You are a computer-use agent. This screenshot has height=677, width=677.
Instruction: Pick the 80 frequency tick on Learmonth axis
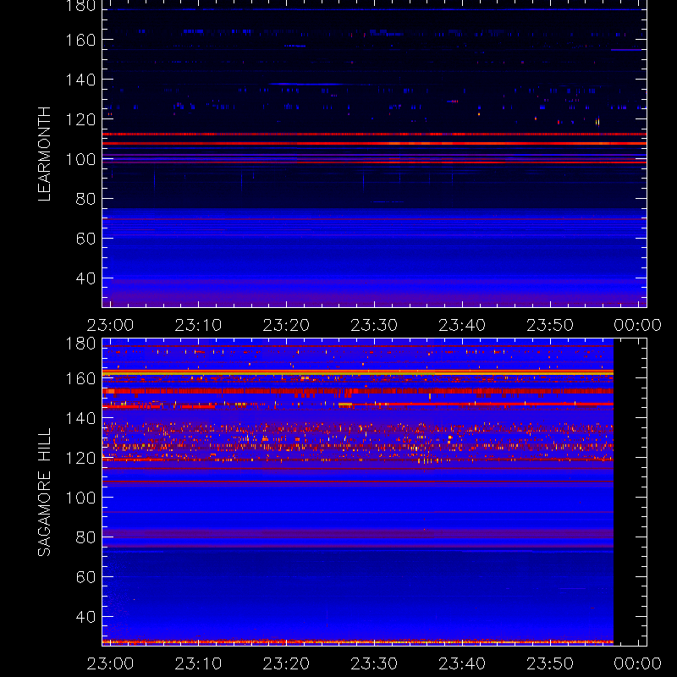(x=85, y=199)
